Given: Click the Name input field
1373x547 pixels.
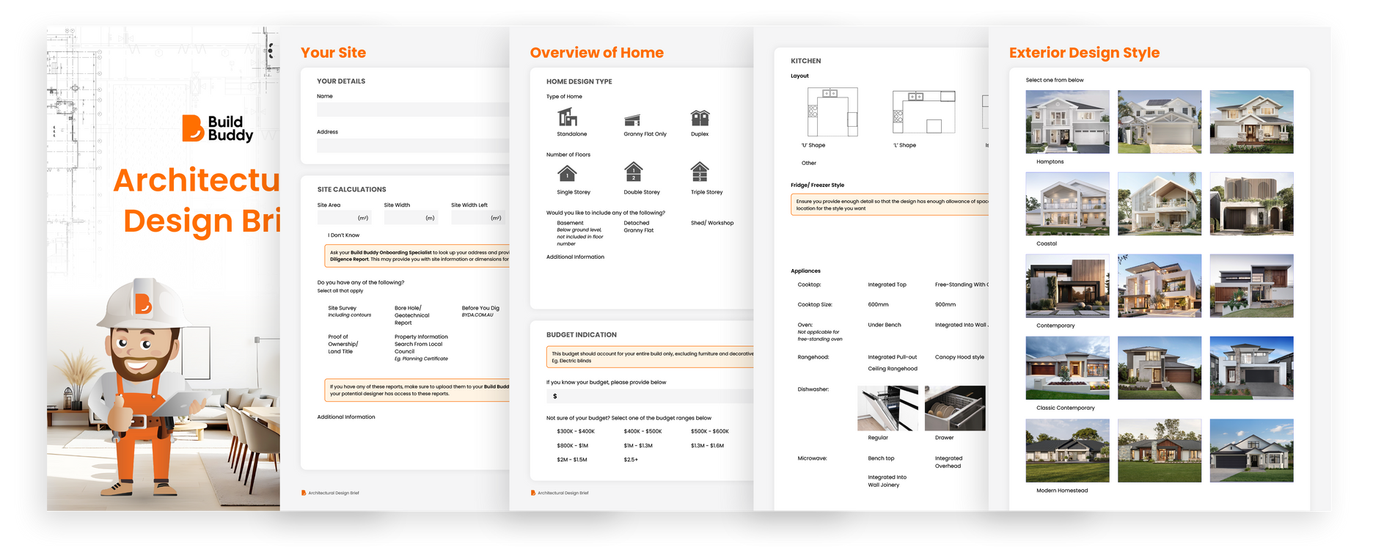Looking at the screenshot, I should tap(413, 109).
